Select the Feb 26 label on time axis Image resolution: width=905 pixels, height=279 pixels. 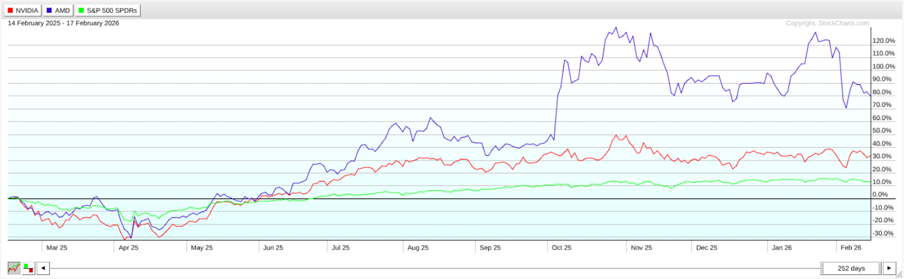click(x=851, y=247)
